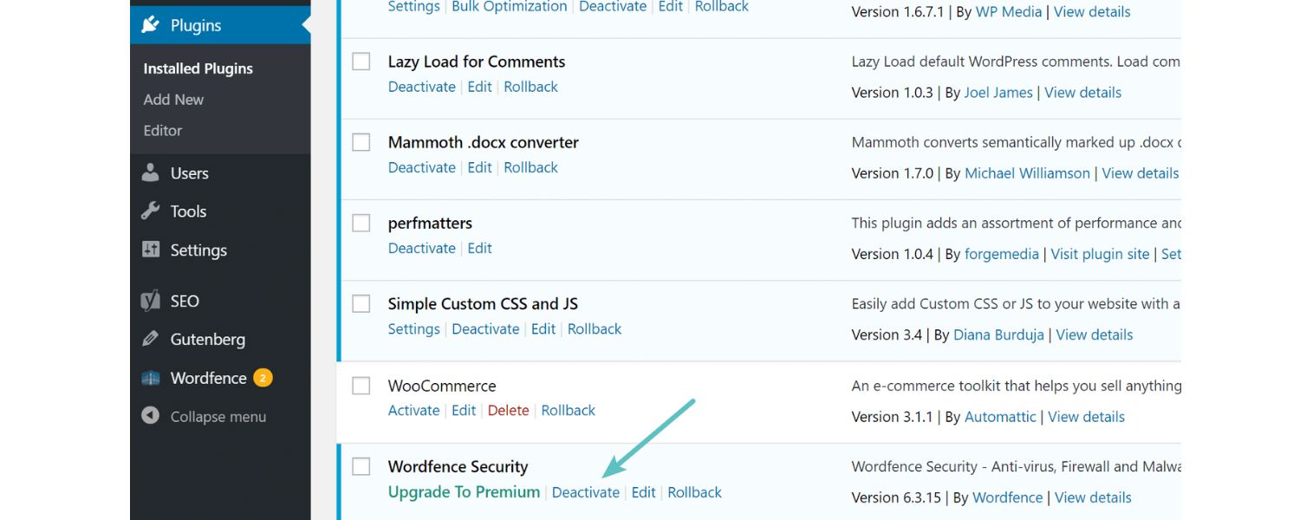The image size is (1300, 520).
Task: Open Installed Plugins in the sidebar
Action: coord(198,68)
